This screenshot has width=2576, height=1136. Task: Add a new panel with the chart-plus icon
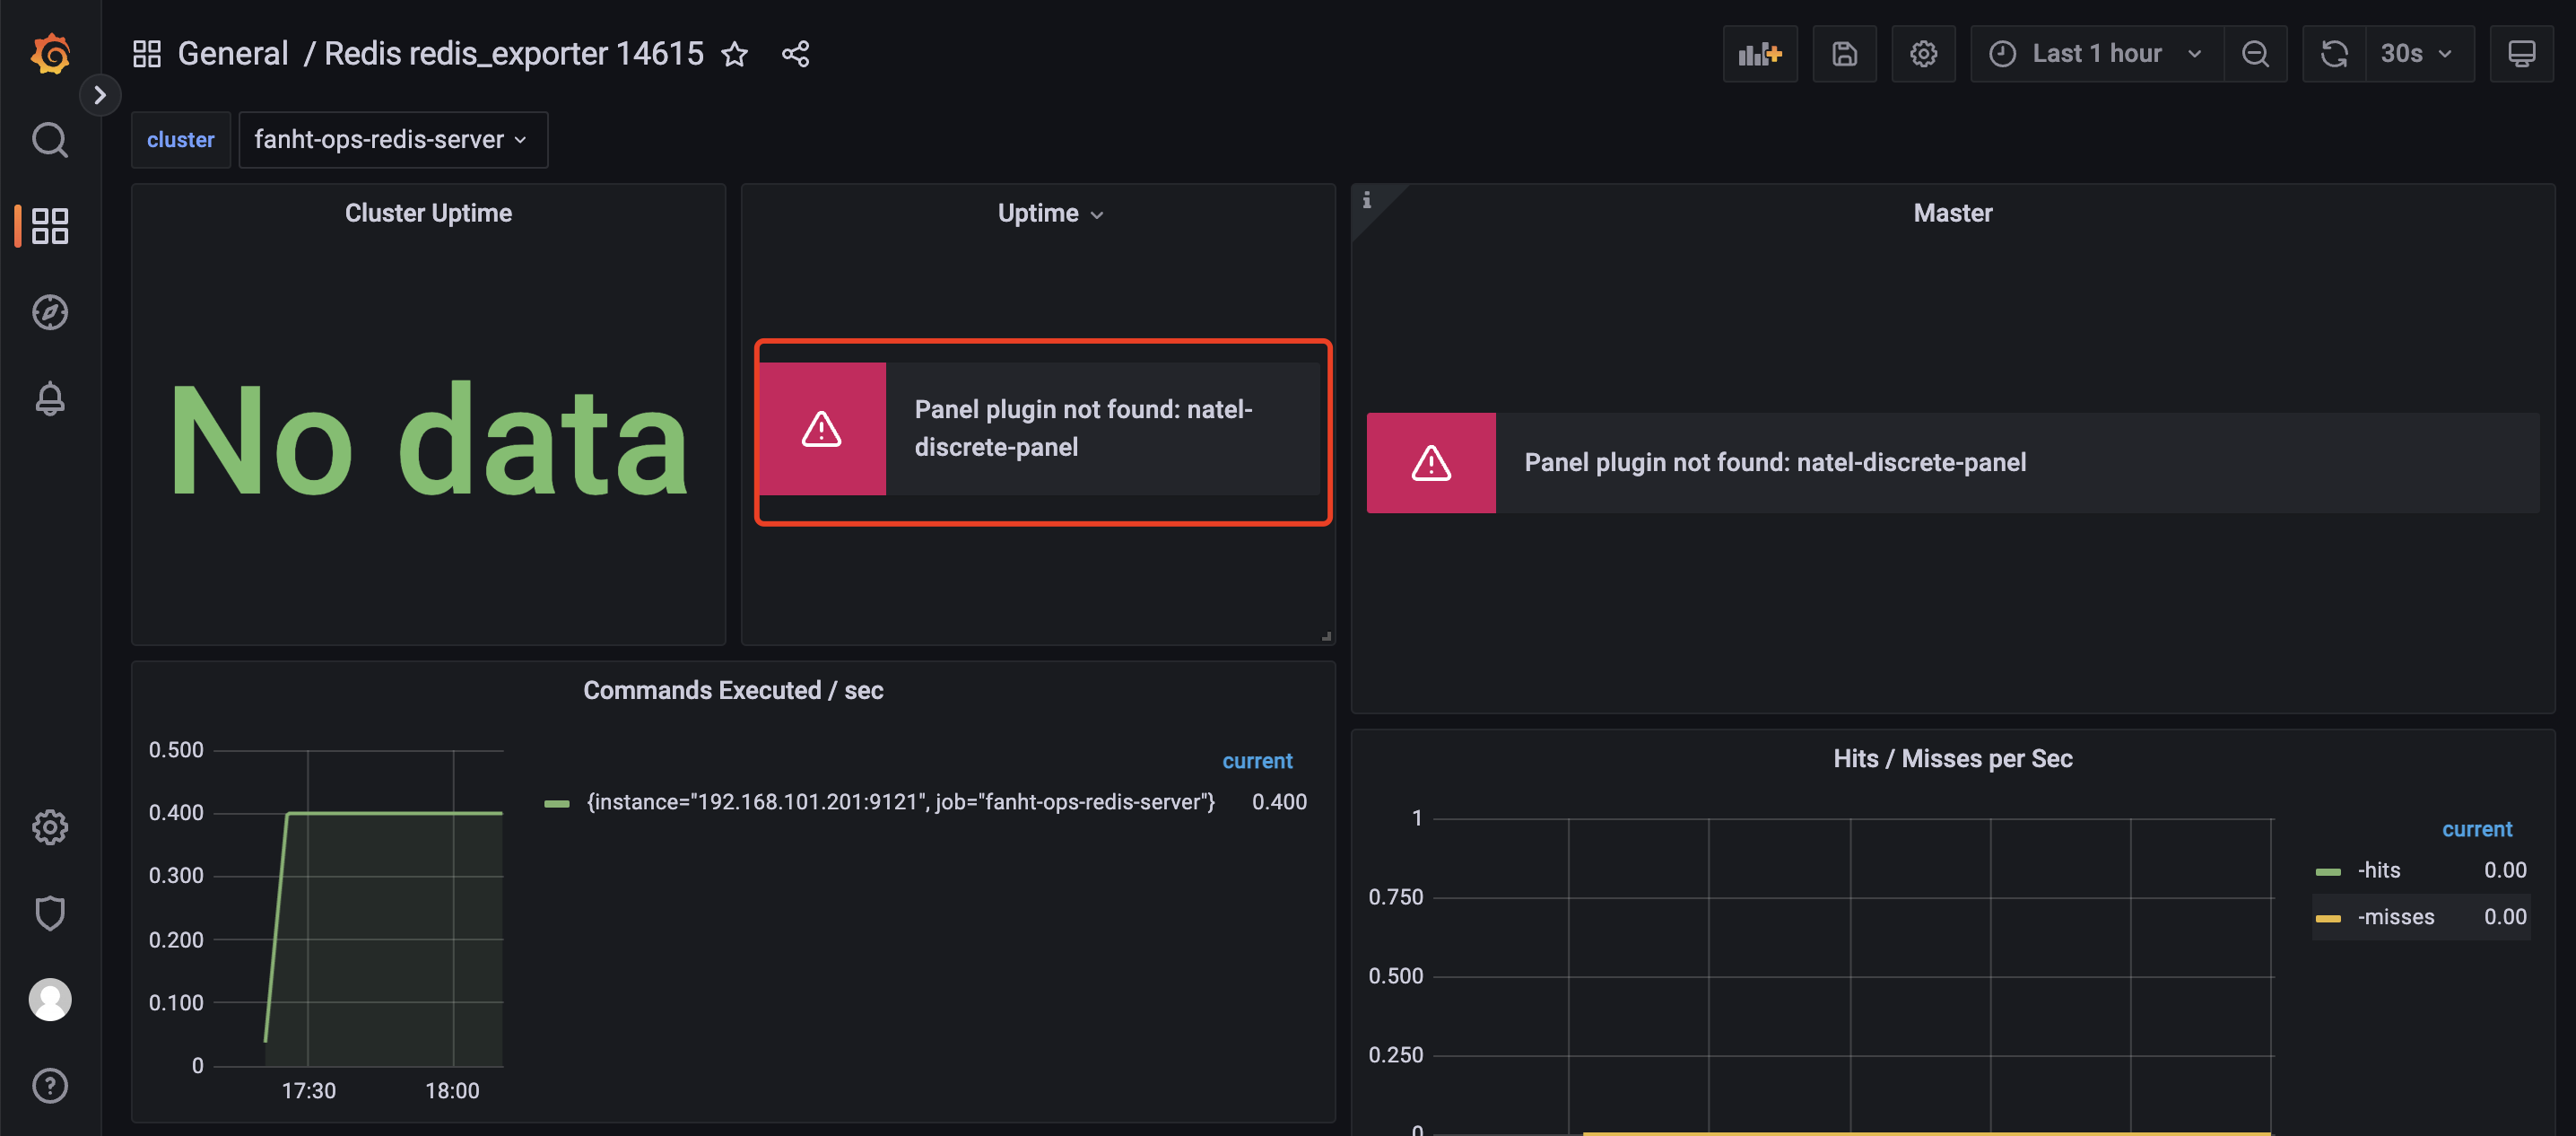click(1760, 54)
